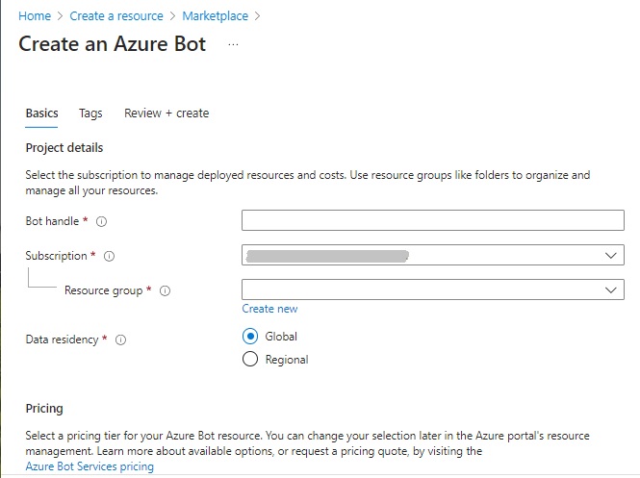Click the Resource group info icon
The image size is (640, 478).
(x=165, y=291)
